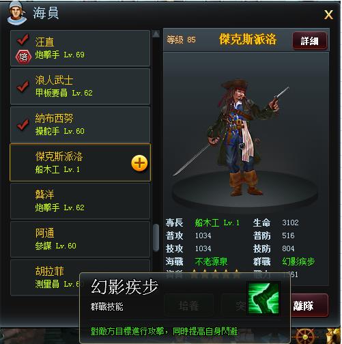The image size is (342, 344).
Task: Click the 不老源泉 sea battle skill
Action: coord(211,261)
